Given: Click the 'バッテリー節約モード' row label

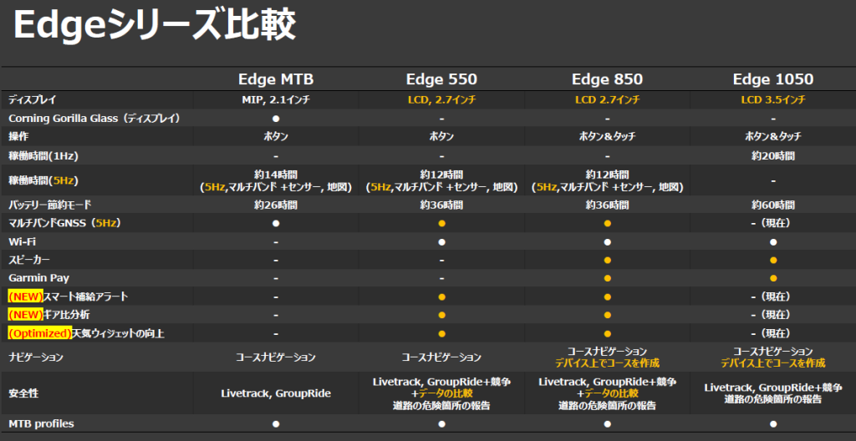Looking at the screenshot, I should 49,205.
